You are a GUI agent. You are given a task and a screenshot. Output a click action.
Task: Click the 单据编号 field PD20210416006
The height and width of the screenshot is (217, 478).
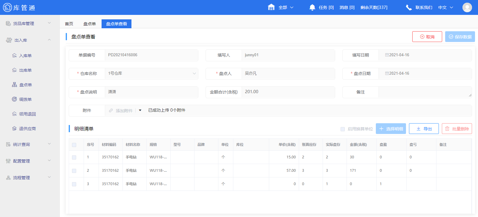coord(151,55)
